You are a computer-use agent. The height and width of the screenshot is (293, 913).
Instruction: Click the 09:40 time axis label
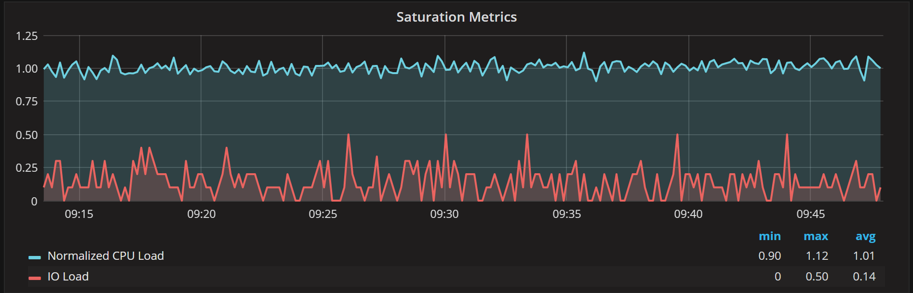click(x=688, y=214)
